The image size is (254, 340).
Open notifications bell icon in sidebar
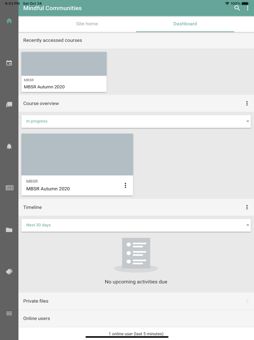pos(9,146)
